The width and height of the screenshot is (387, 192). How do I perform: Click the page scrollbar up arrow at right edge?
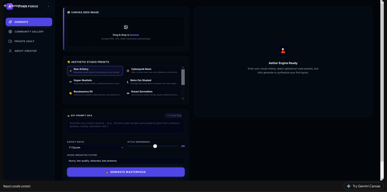382,2
